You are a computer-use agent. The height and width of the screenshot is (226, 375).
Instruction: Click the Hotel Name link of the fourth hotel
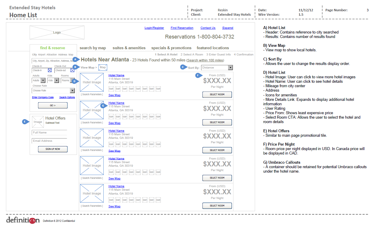tap(116, 159)
